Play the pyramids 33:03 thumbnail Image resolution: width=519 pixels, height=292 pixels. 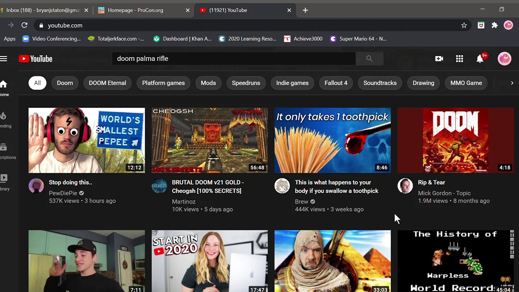[332, 261]
